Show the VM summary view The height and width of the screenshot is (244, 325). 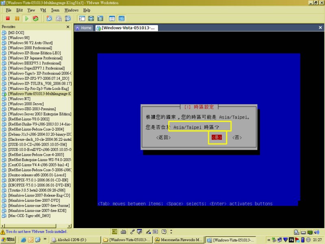(112, 18)
